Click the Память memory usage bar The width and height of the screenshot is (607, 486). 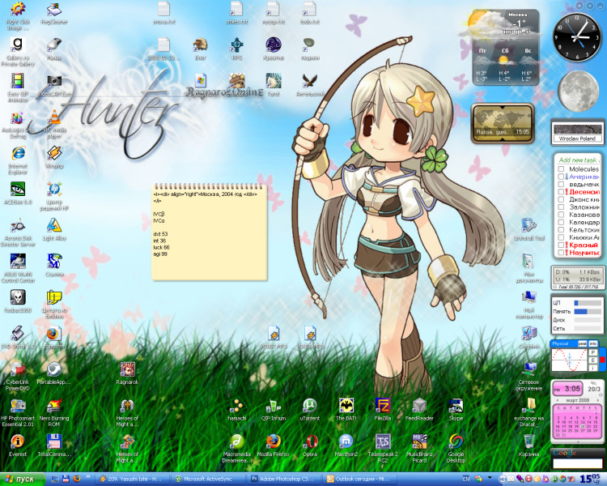588,312
